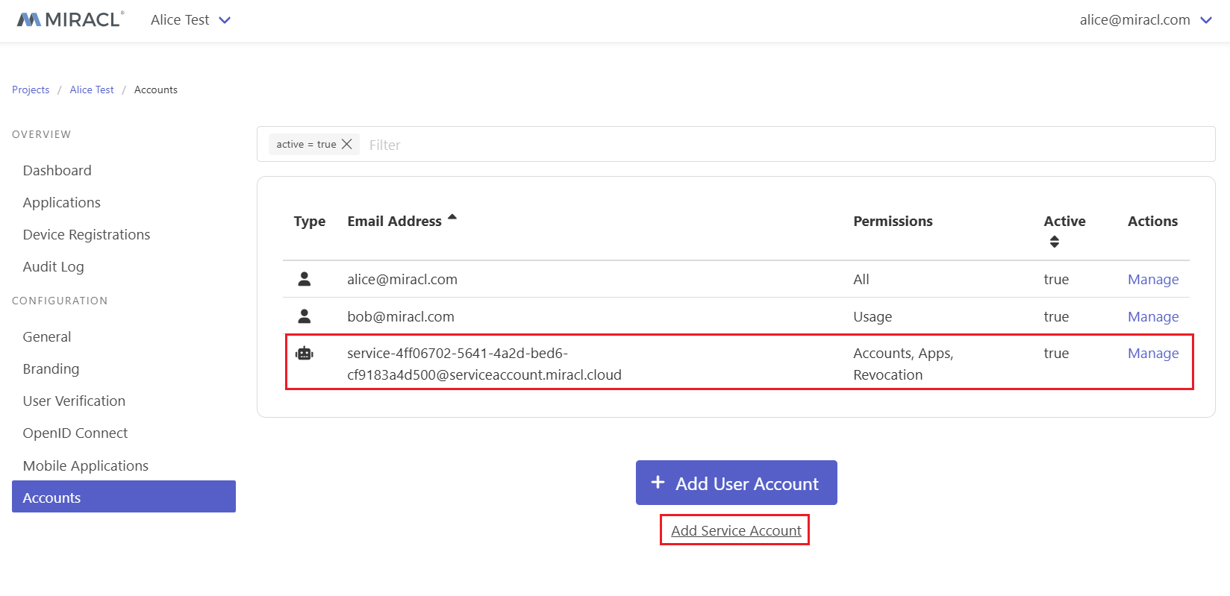Image resolution: width=1230 pixels, height=596 pixels.
Task: Click Permissions column header
Action: click(893, 221)
